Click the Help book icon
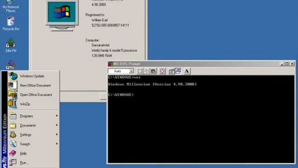The width and height of the screenshot is (298, 168). click(x=13, y=153)
